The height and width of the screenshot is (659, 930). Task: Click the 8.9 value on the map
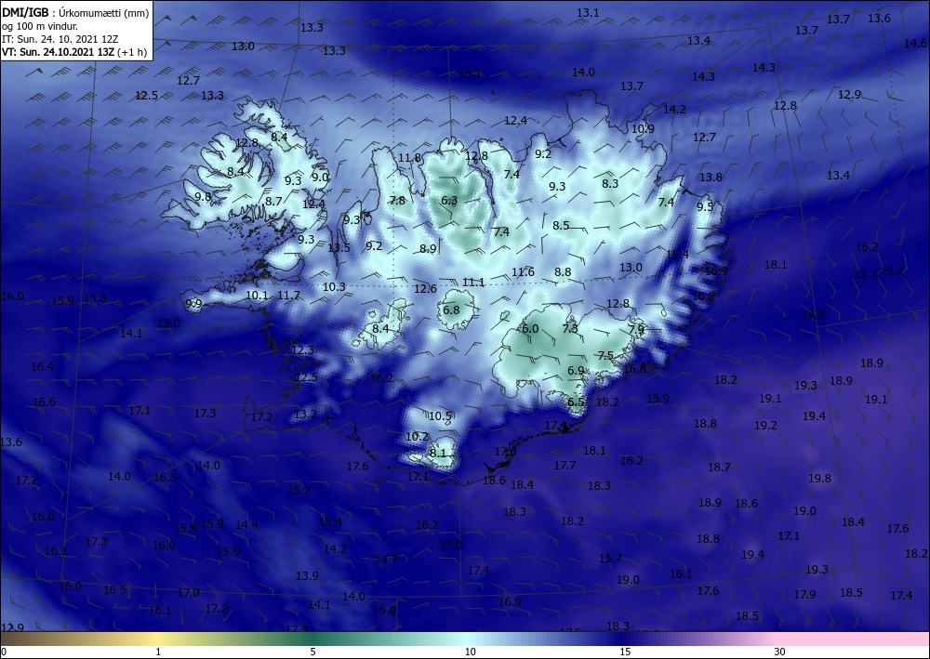(428, 248)
